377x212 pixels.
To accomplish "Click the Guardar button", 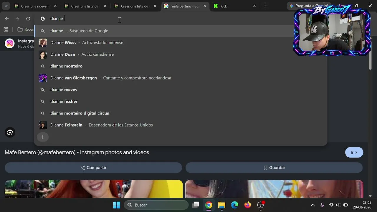I will 274,168.
